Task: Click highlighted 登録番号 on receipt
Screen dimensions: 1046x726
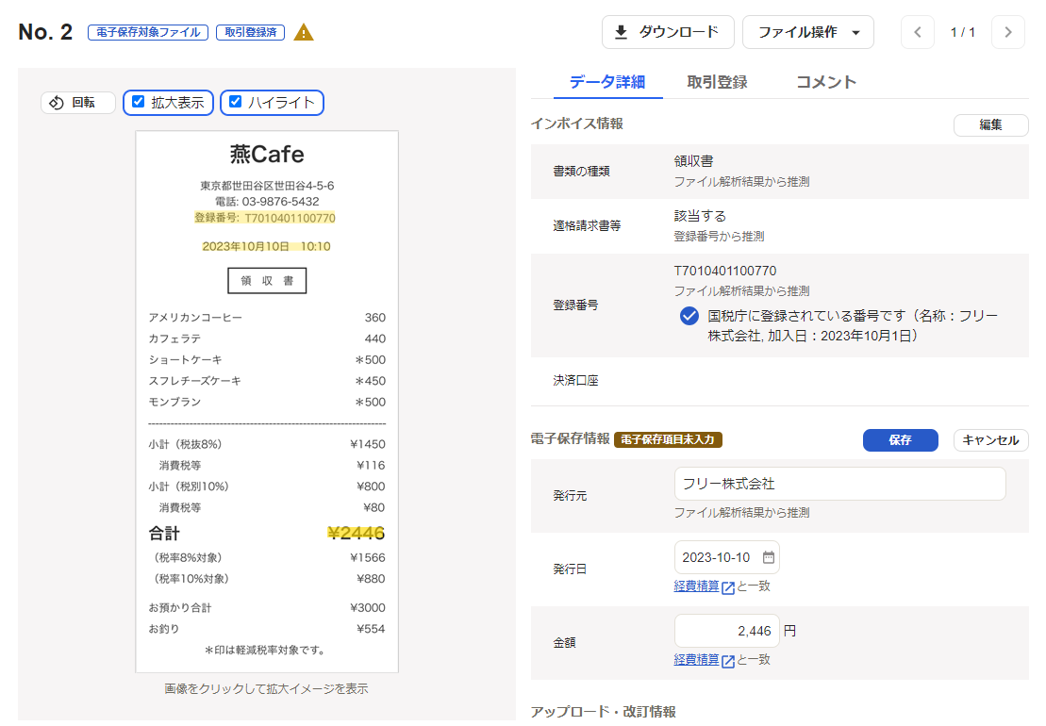Action: pos(265,218)
